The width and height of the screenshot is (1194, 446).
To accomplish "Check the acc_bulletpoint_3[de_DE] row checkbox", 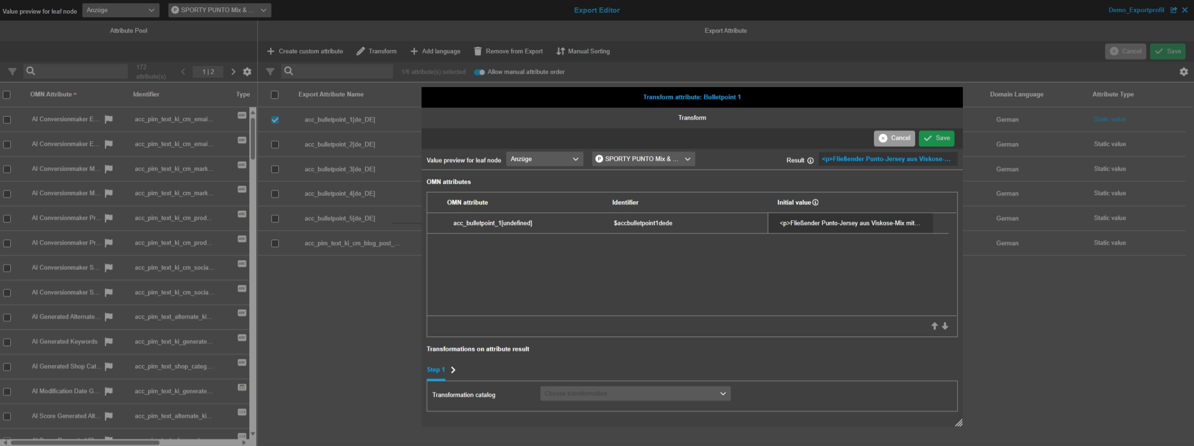I will tap(275, 169).
